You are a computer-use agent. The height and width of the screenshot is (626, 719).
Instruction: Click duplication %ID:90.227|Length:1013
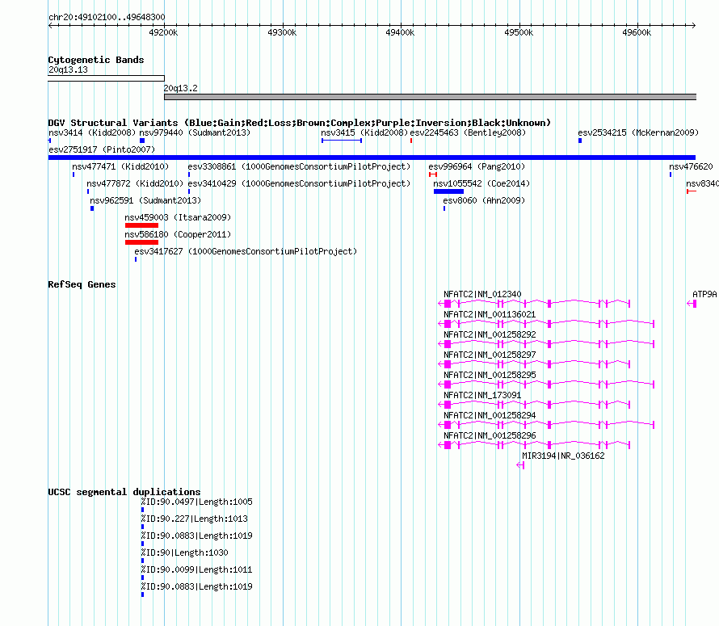[195, 519]
